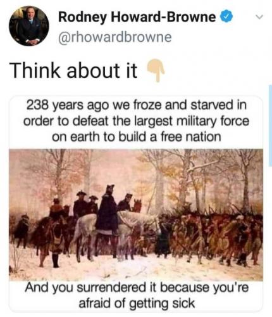Click the blue verified badge

(x=226, y=17)
